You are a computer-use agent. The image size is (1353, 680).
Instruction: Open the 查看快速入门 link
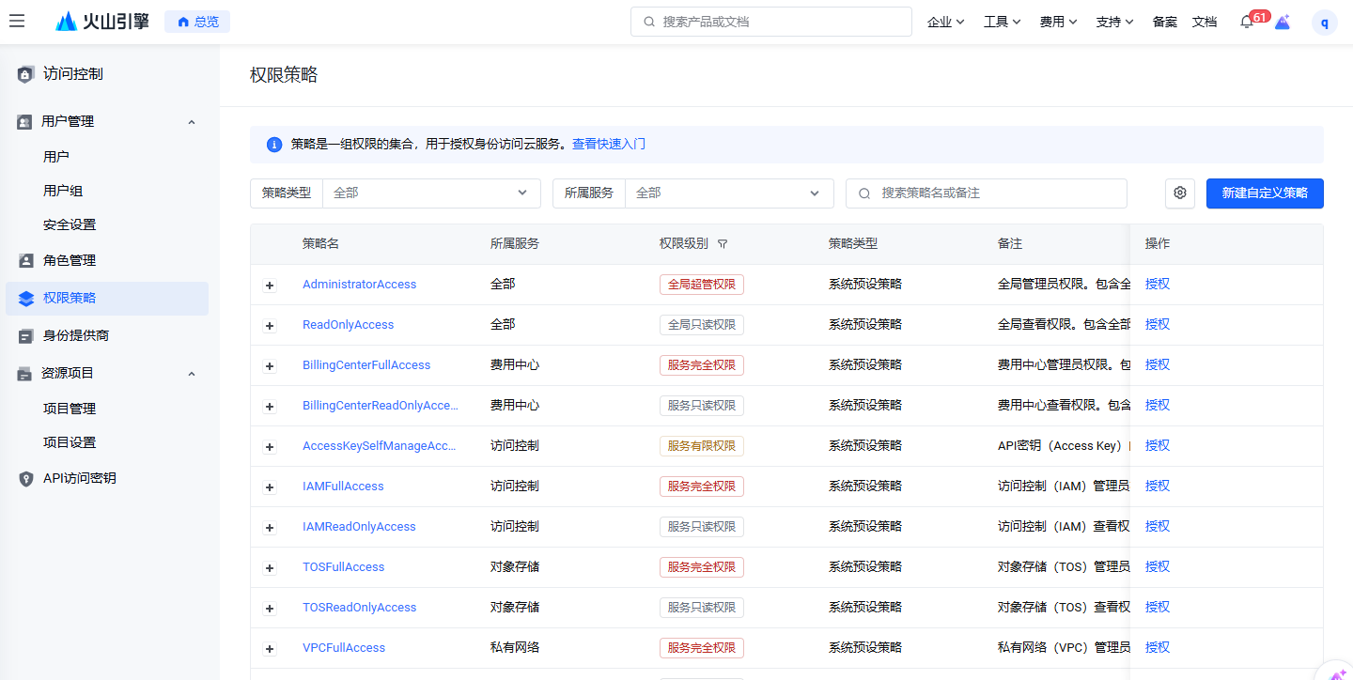[x=608, y=145]
